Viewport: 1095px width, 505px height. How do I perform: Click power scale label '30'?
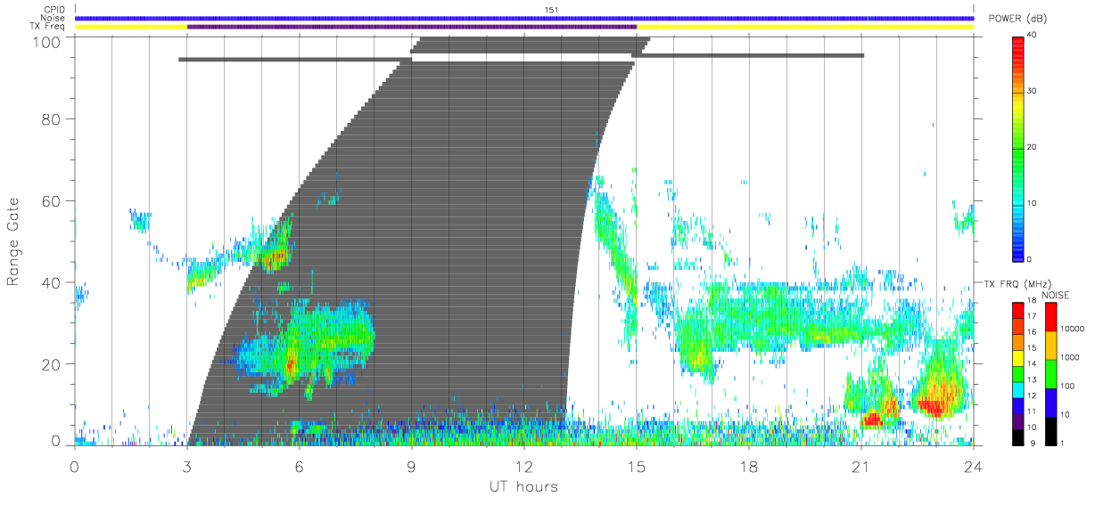[1033, 91]
